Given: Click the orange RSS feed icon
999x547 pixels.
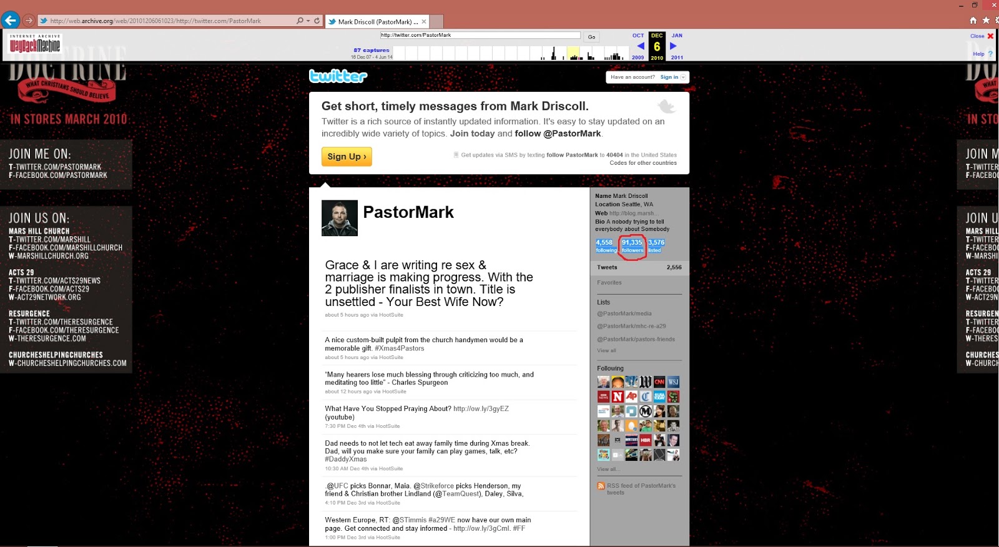Looking at the screenshot, I should (x=601, y=486).
